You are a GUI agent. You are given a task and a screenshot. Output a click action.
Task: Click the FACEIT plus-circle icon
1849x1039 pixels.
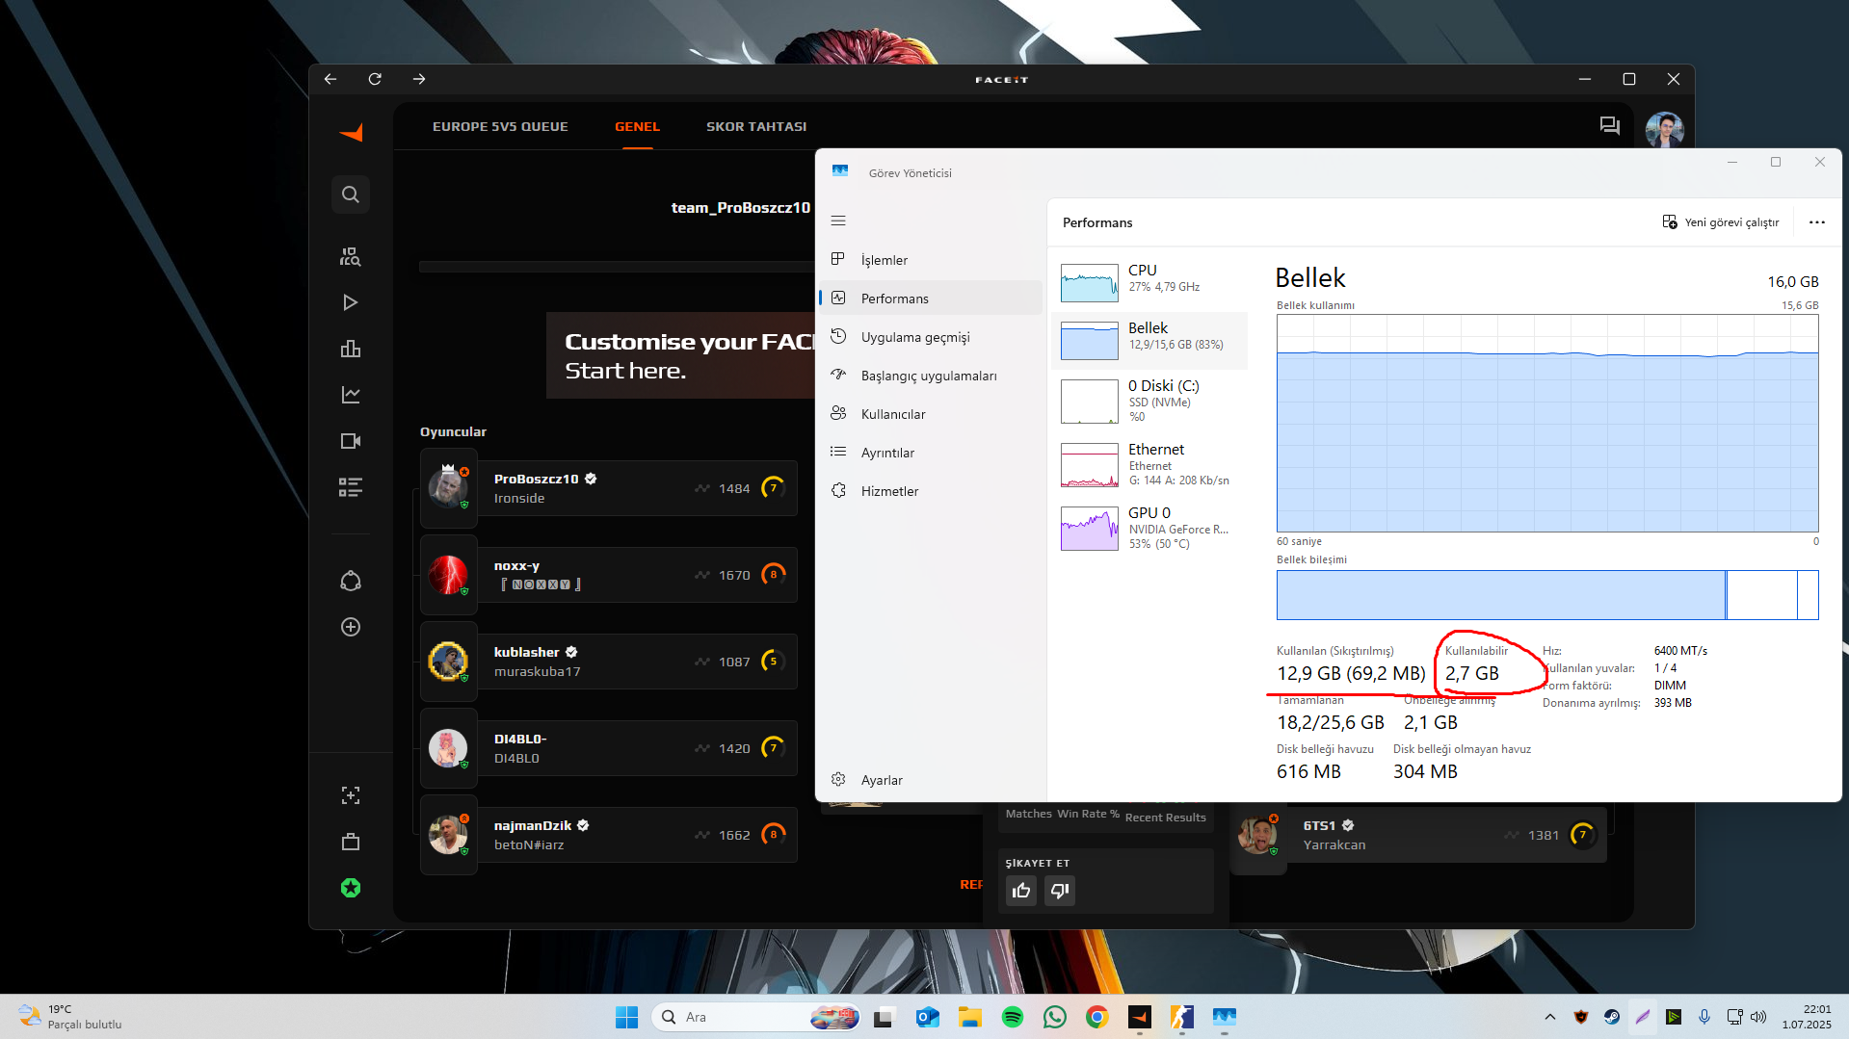point(351,627)
